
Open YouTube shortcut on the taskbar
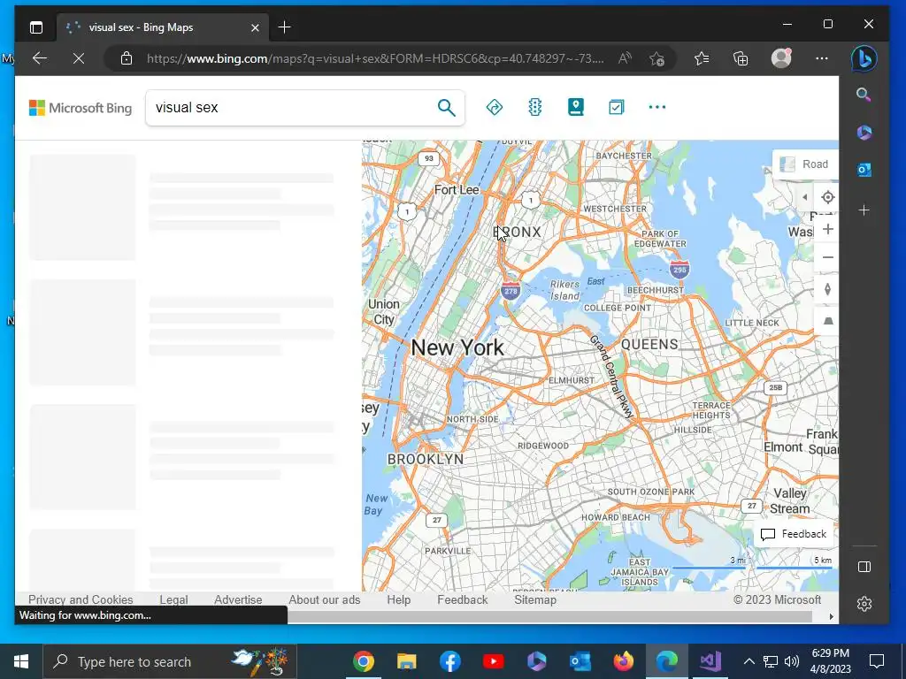coord(493,661)
